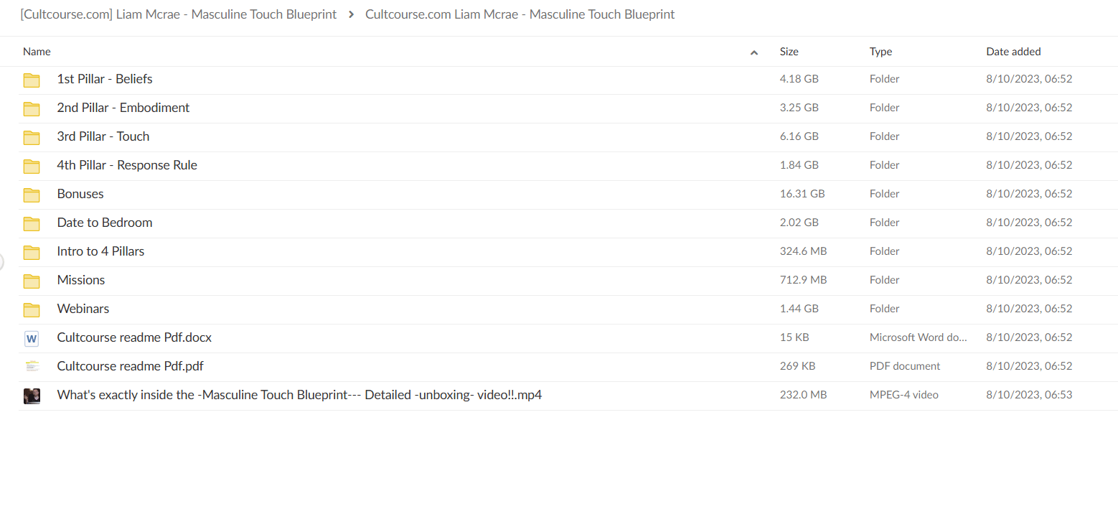Sort by the Name column header
The width and height of the screenshot is (1118, 532).
tap(37, 52)
